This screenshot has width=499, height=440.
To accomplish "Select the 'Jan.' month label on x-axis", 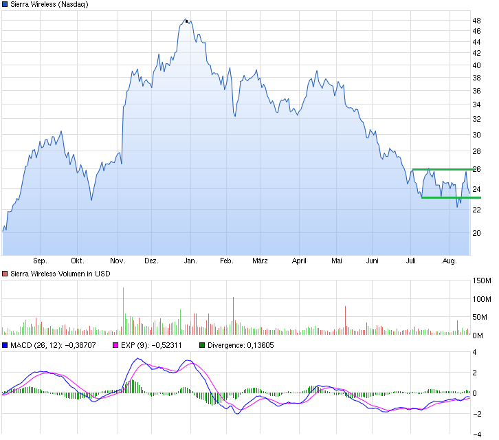I will pos(191,261).
